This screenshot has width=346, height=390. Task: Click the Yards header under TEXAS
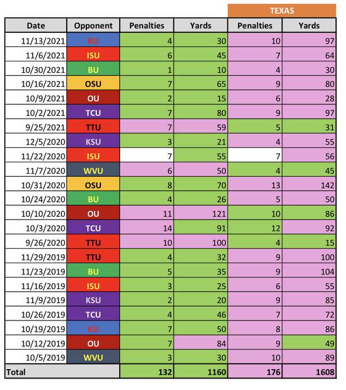click(309, 25)
